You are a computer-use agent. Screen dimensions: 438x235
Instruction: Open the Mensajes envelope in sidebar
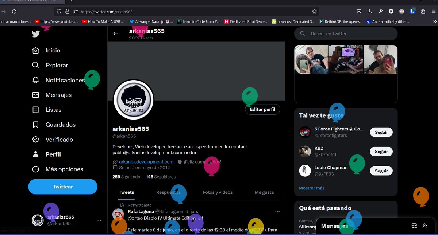point(35,95)
